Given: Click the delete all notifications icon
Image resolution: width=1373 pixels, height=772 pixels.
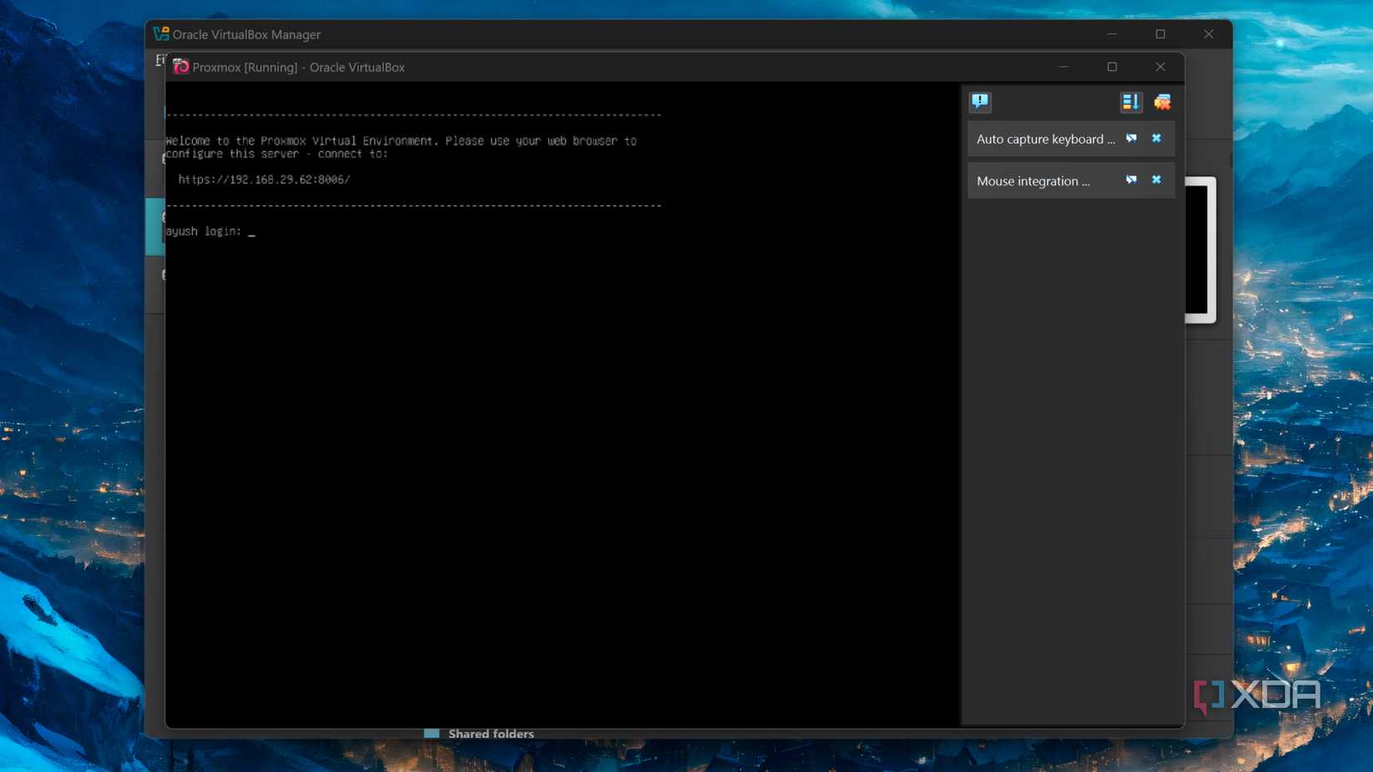Looking at the screenshot, I should pyautogui.click(x=1162, y=101).
